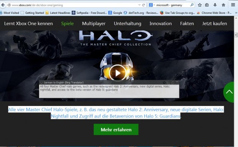The width and height of the screenshot is (238, 147).
Task: Expand the URL history dropdown arrow
Action: click(139, 5)
